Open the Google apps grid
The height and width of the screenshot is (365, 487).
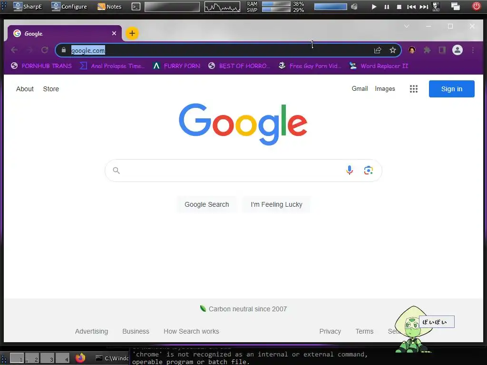[413, 89]
